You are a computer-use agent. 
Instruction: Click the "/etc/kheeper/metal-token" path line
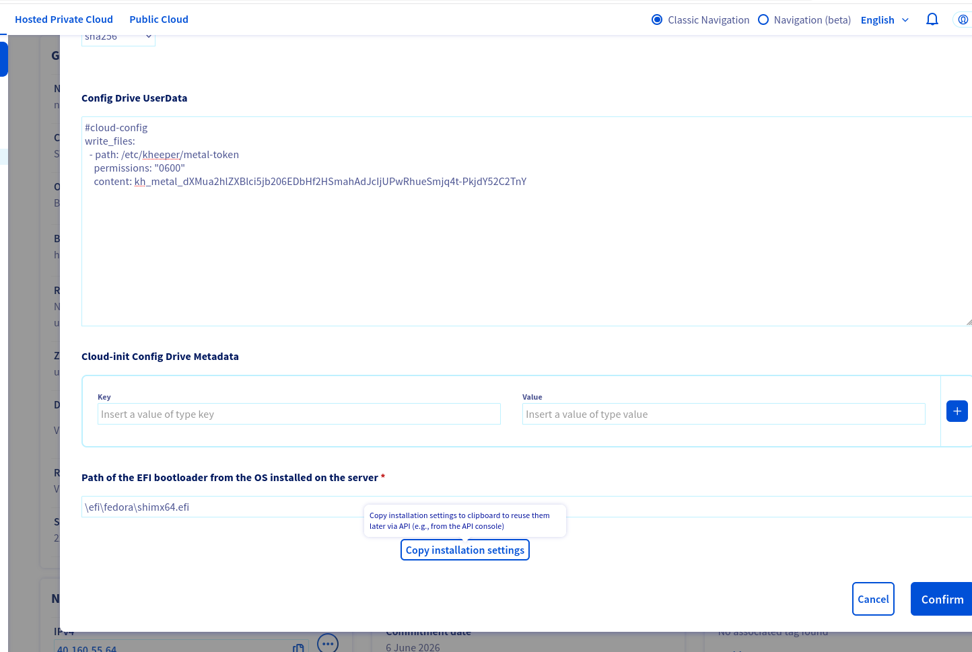click(164, 154)
